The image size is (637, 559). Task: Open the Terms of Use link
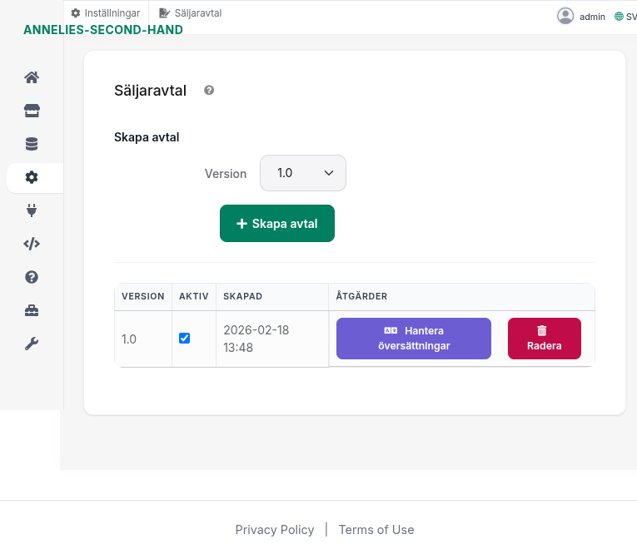(x=376, y=529)
